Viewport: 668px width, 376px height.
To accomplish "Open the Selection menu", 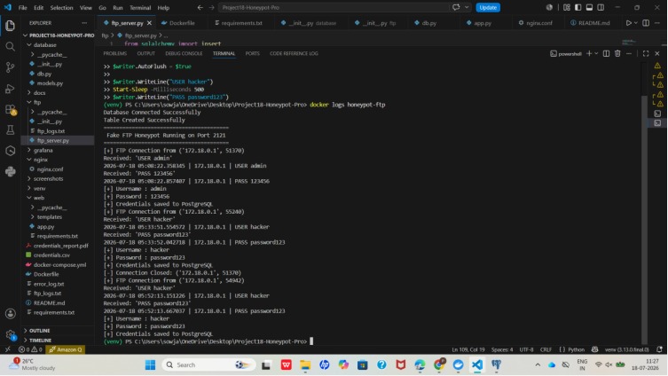I will (62, 8).
